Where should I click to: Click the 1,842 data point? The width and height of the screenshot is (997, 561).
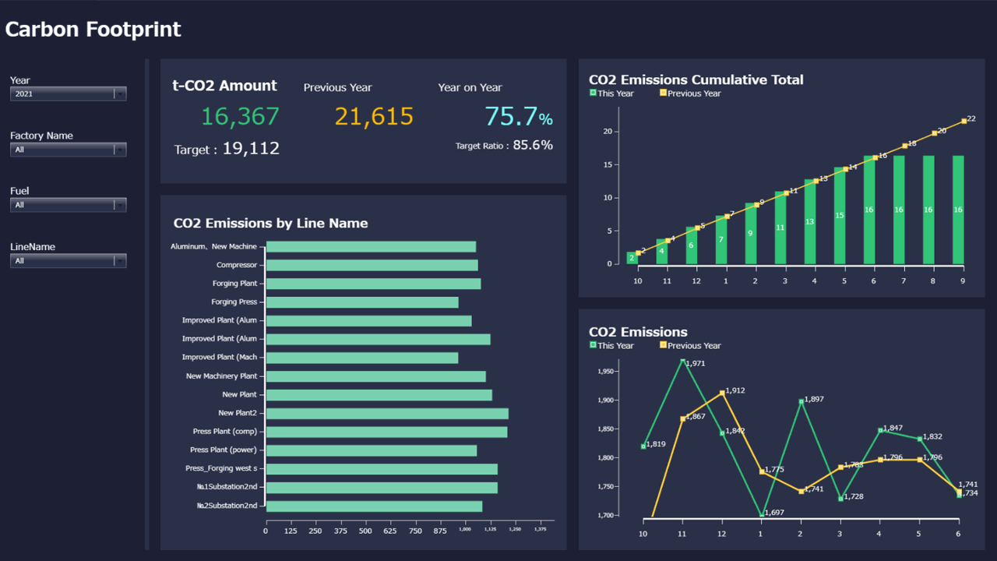click(x=722, y=433)
